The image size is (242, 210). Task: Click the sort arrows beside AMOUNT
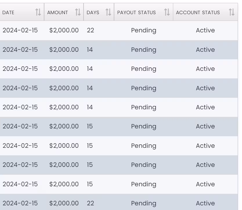78,12
